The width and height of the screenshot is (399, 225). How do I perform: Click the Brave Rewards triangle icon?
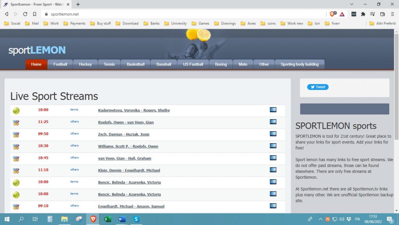(x=342, y=14)
